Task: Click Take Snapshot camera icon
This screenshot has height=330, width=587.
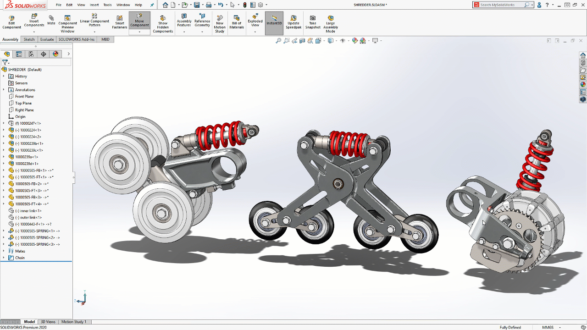Action: [313, 22]
